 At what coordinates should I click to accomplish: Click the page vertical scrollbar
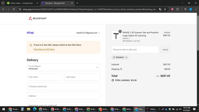pos(198,33)
